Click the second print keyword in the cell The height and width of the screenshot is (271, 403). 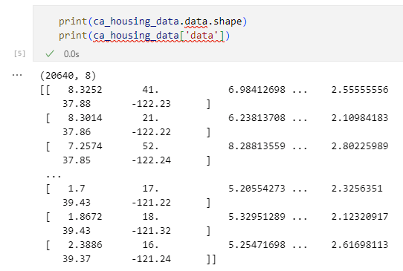pos(73,36)
